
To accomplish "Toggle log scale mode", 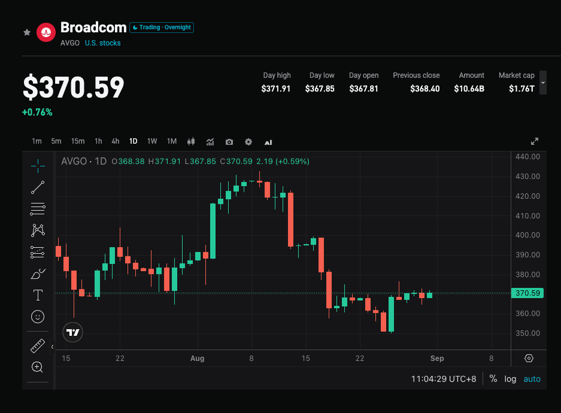I will [x=510, y=379].
